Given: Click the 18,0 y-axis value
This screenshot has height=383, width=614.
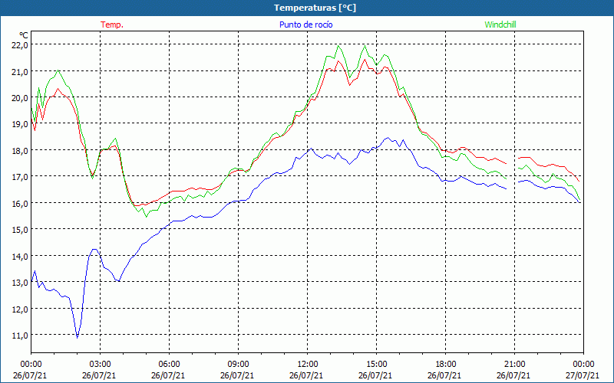Looking at the screenshot, I should [x=21, y=150].
